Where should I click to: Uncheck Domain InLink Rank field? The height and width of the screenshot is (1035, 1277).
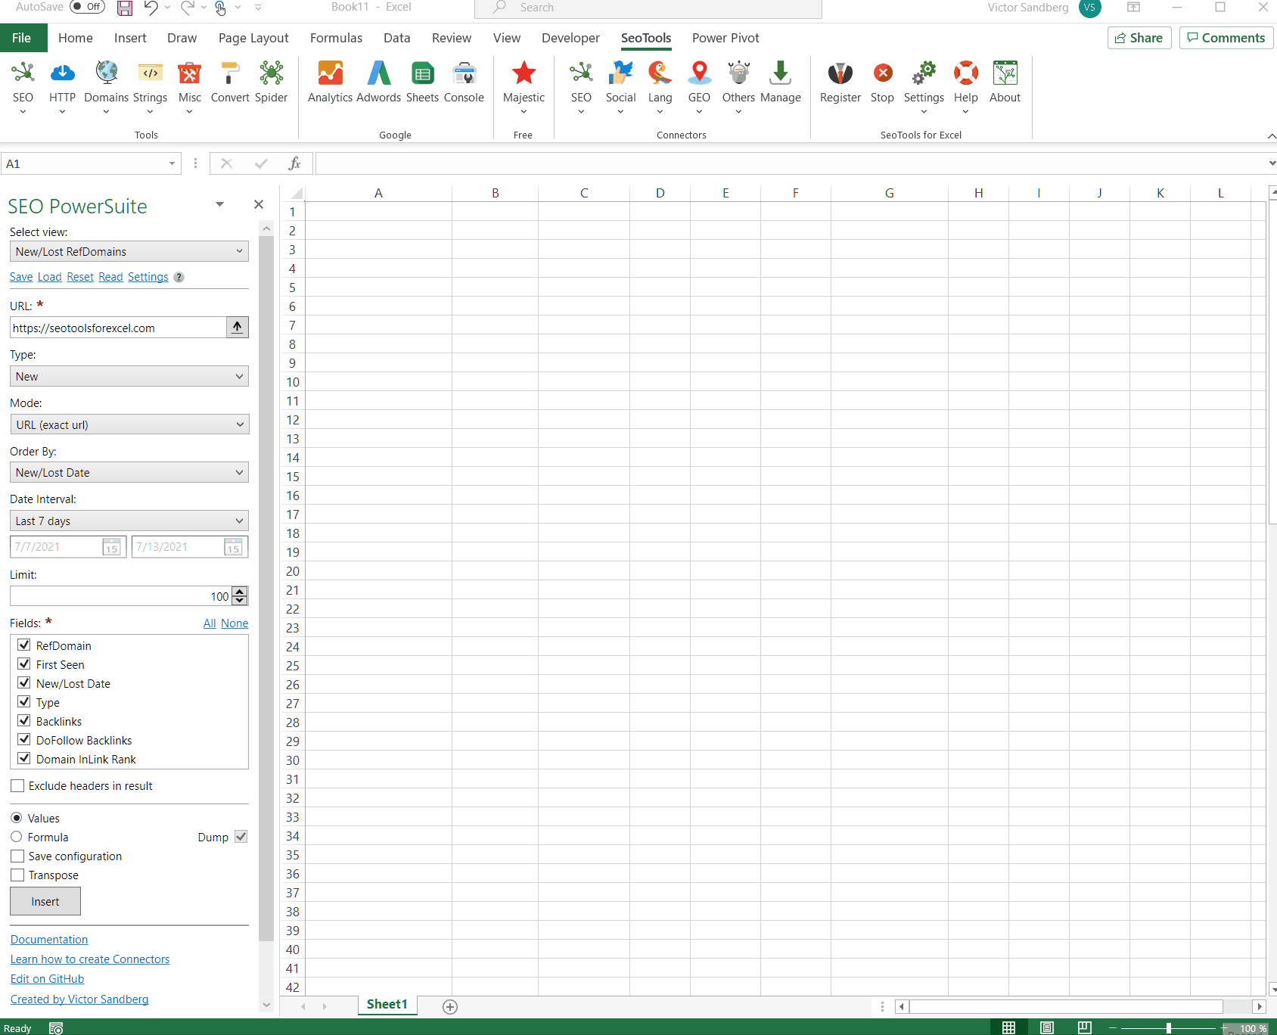pos(24,758)
